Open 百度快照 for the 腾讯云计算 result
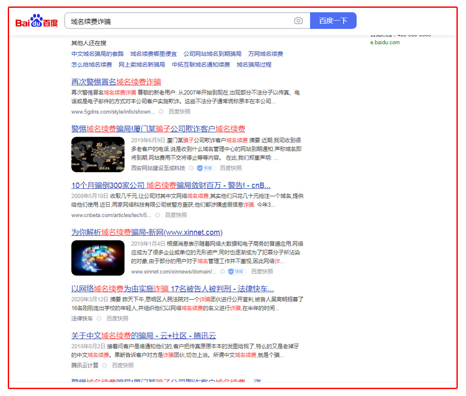This screenshot has width=466, height=396. [x=123, y=365]
